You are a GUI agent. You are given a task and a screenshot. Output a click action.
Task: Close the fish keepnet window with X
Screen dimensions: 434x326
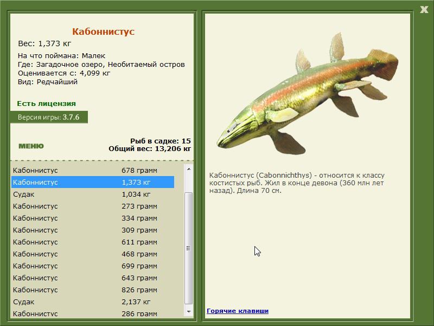tap(424, 9)
